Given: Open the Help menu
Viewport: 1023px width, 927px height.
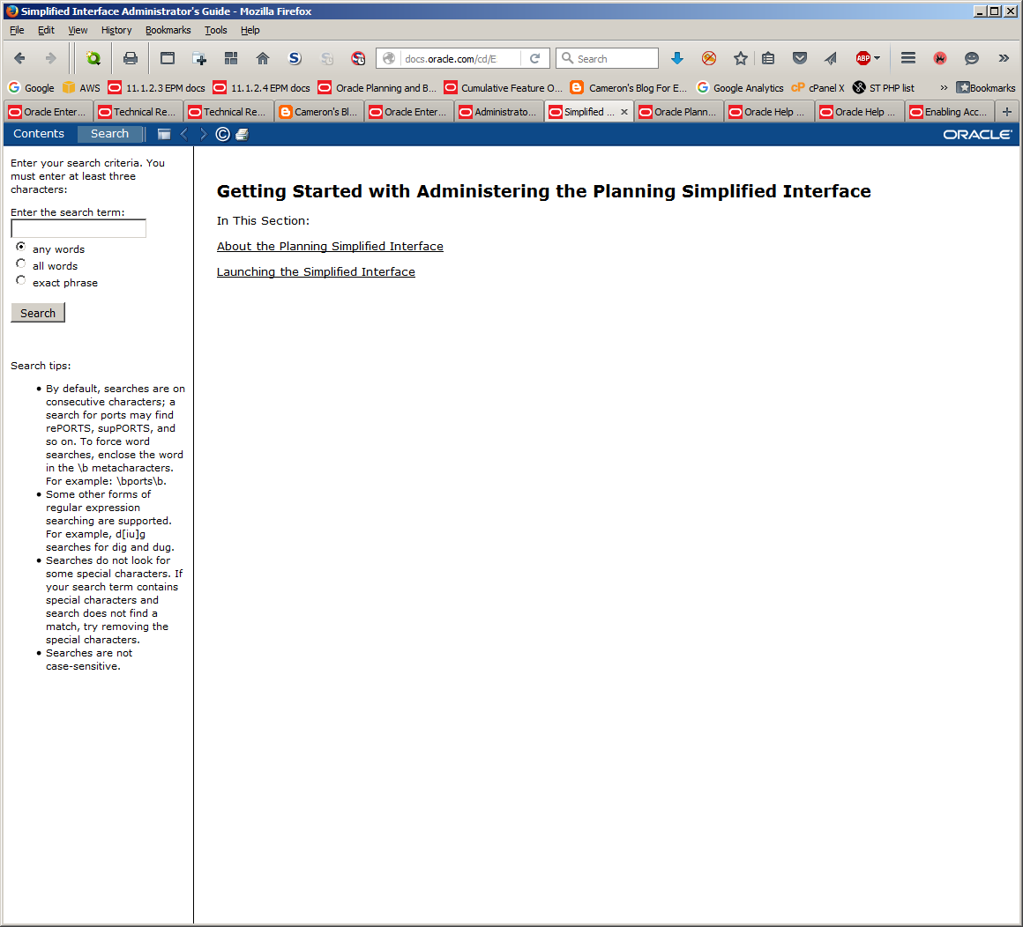Looking at the screenshot, I should point(250,30).
